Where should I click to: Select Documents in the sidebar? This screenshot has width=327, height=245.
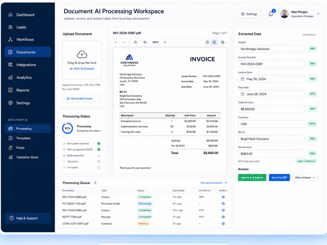(x=28, y=52)
